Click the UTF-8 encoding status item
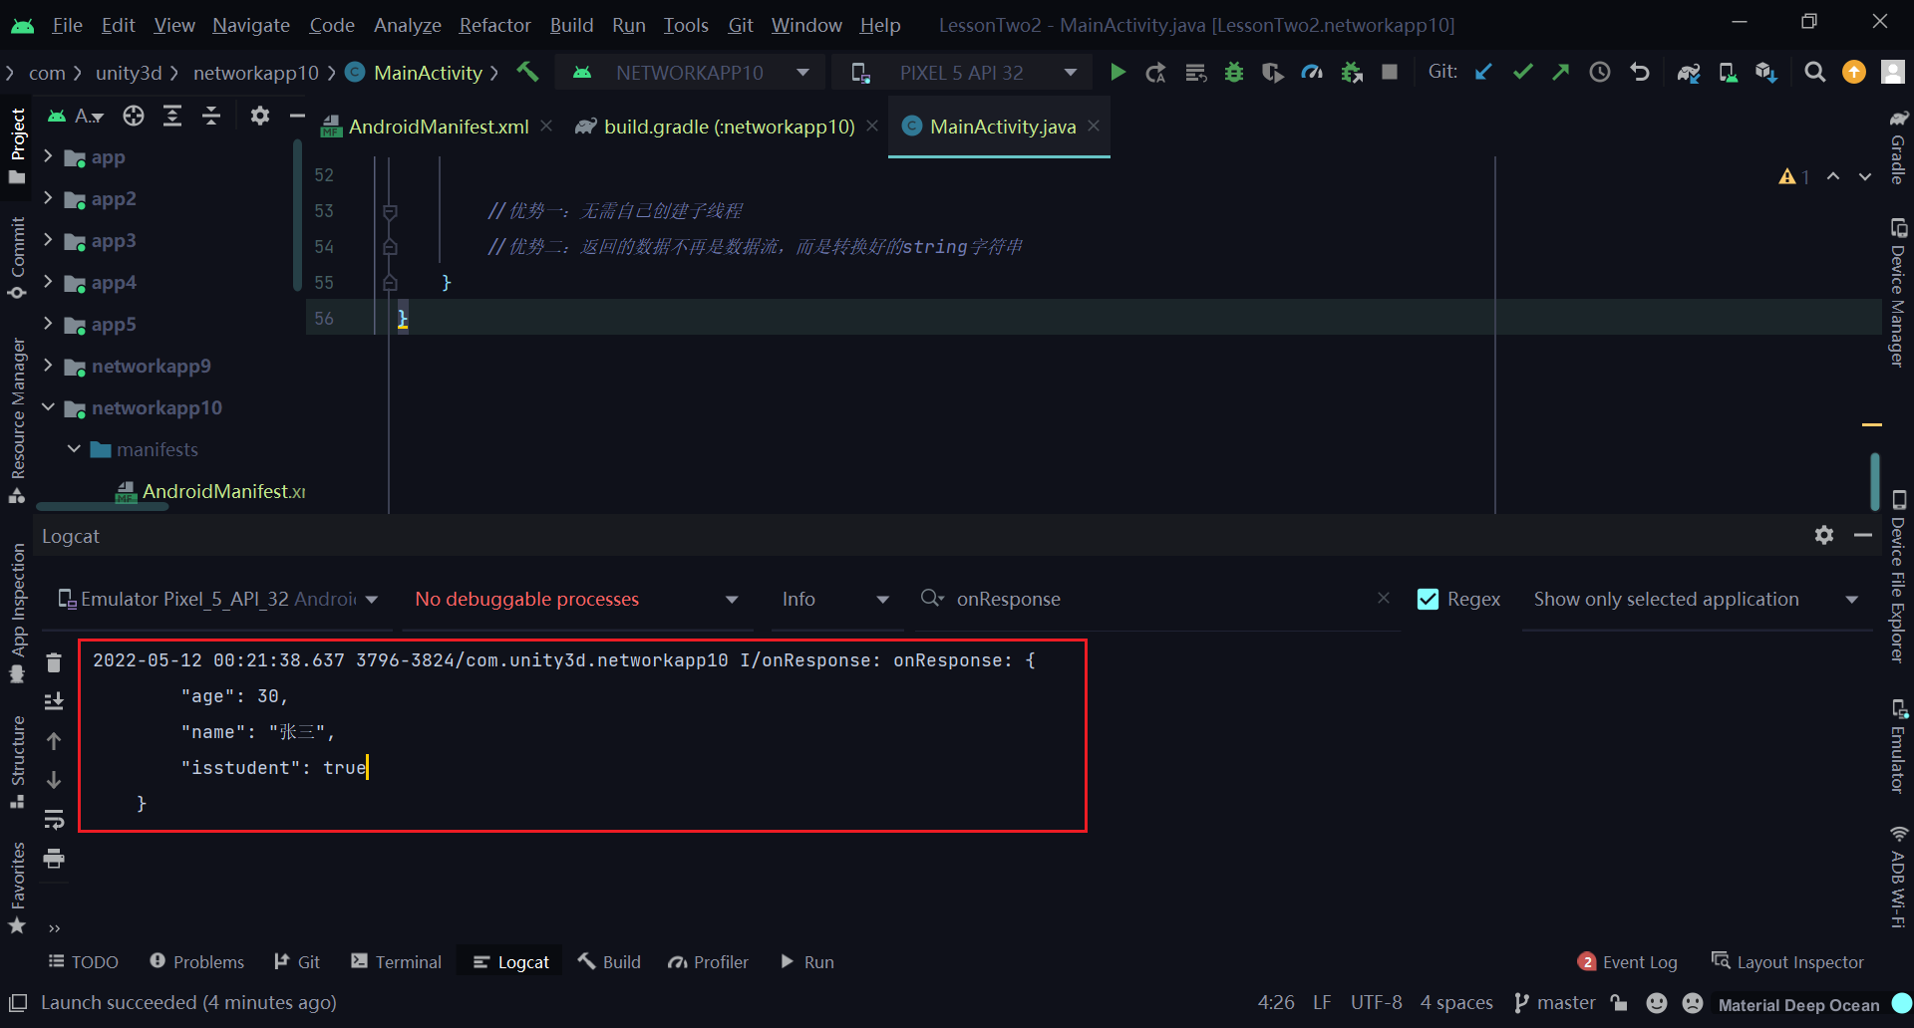Screen dimensions: 1914x1028 pyautogui.click(x=1376, y=1002)
